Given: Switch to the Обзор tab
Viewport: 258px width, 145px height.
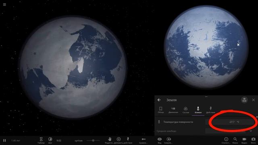Looking at the screenshot, I should 160,110.
